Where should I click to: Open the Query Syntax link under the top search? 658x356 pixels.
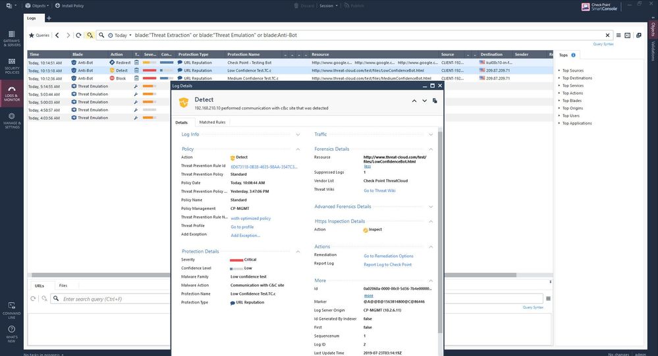point(603,44)
